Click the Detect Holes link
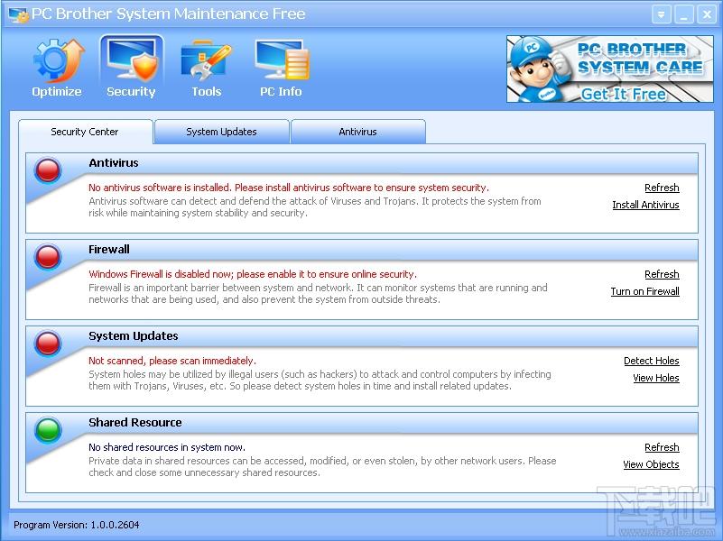Screen dimensions: 723x541 point(652,361)
